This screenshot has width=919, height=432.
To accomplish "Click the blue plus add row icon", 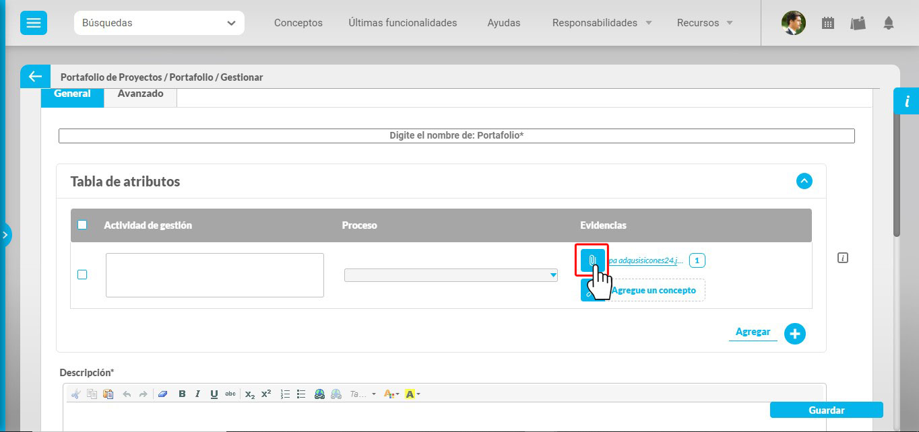I will point(795,333).
